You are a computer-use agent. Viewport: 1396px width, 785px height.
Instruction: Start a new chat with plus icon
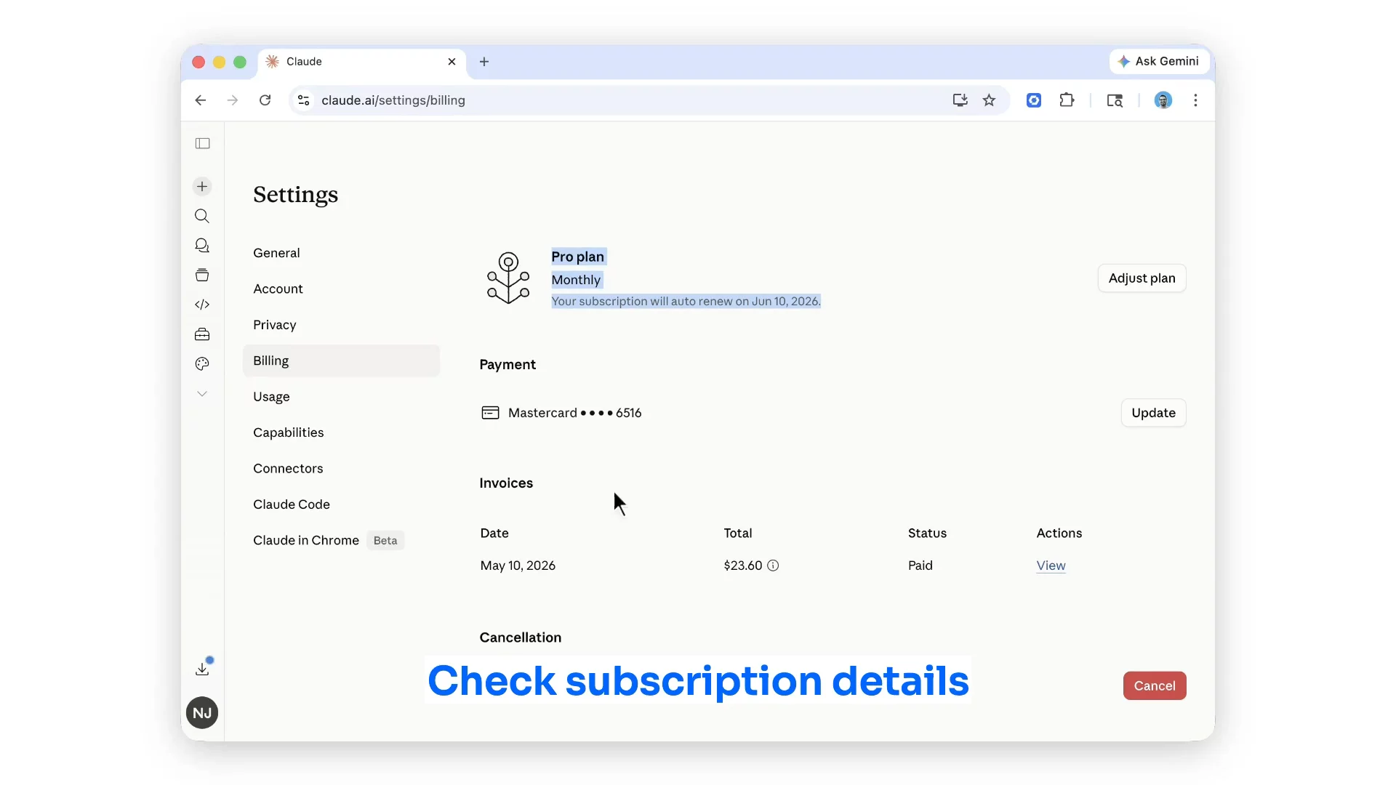coord(202,186)
